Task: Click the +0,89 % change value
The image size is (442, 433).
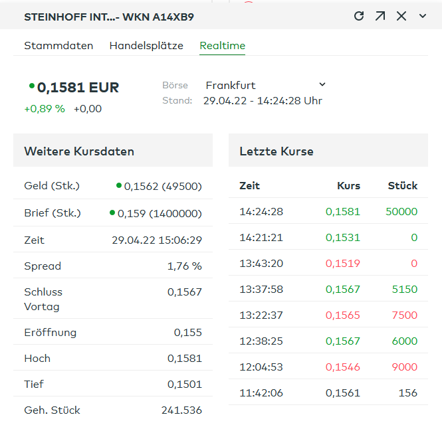Action: 45,109
